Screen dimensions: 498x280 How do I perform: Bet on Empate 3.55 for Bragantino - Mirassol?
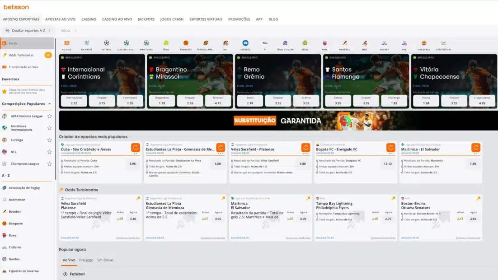(190, 101)
